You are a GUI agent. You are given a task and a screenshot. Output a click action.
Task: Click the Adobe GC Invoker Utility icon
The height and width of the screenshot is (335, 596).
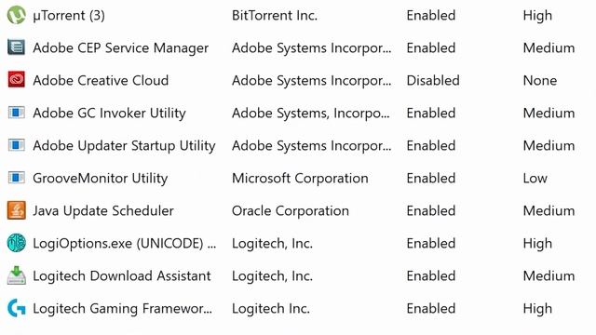pos(17,113)
